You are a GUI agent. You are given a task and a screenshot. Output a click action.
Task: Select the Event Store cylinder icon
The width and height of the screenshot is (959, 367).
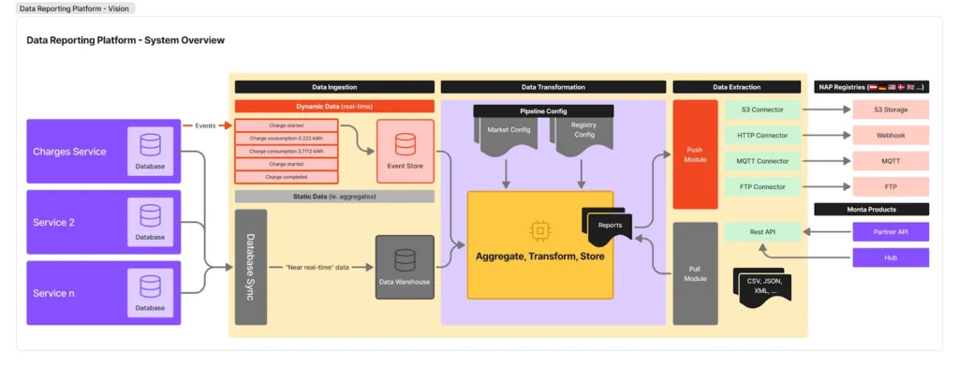tap(405, 144)
